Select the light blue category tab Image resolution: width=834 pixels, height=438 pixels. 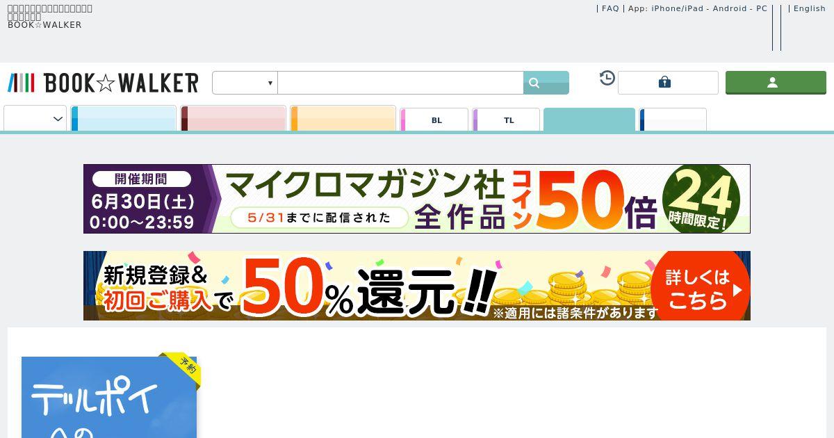point(124,118)
